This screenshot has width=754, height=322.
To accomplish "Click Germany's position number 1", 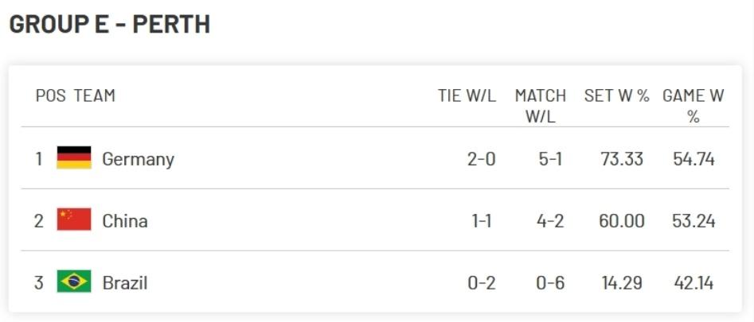I will click(39, 159).
